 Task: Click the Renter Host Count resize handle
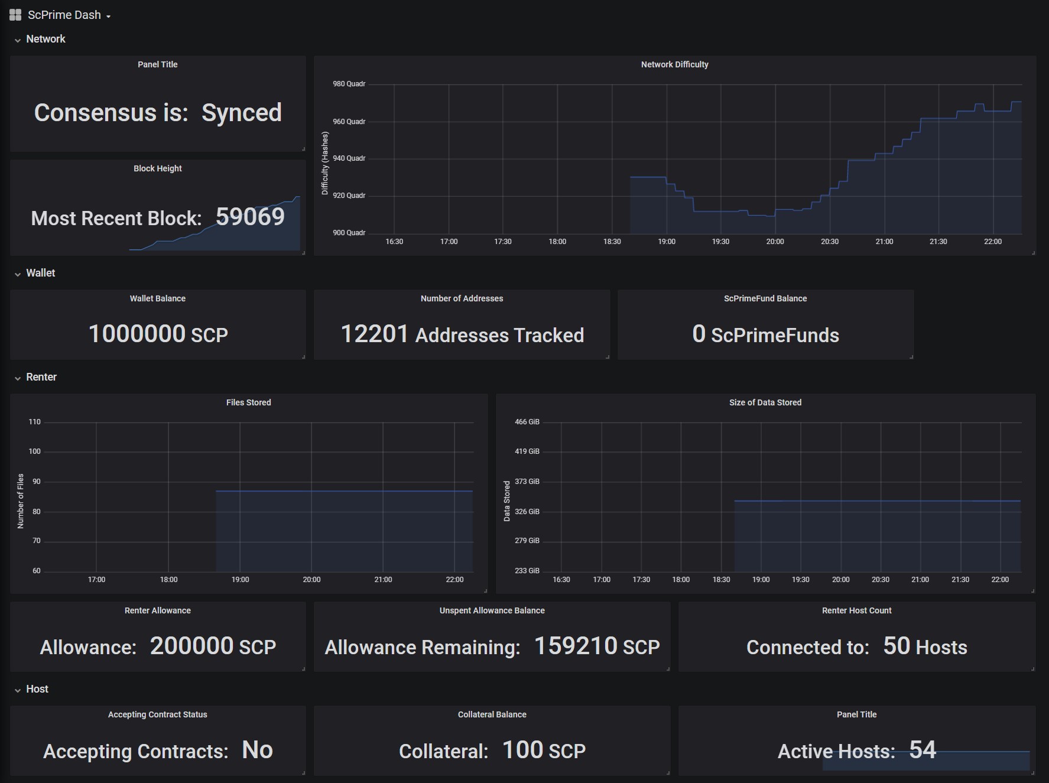(x=1033, y=669)
